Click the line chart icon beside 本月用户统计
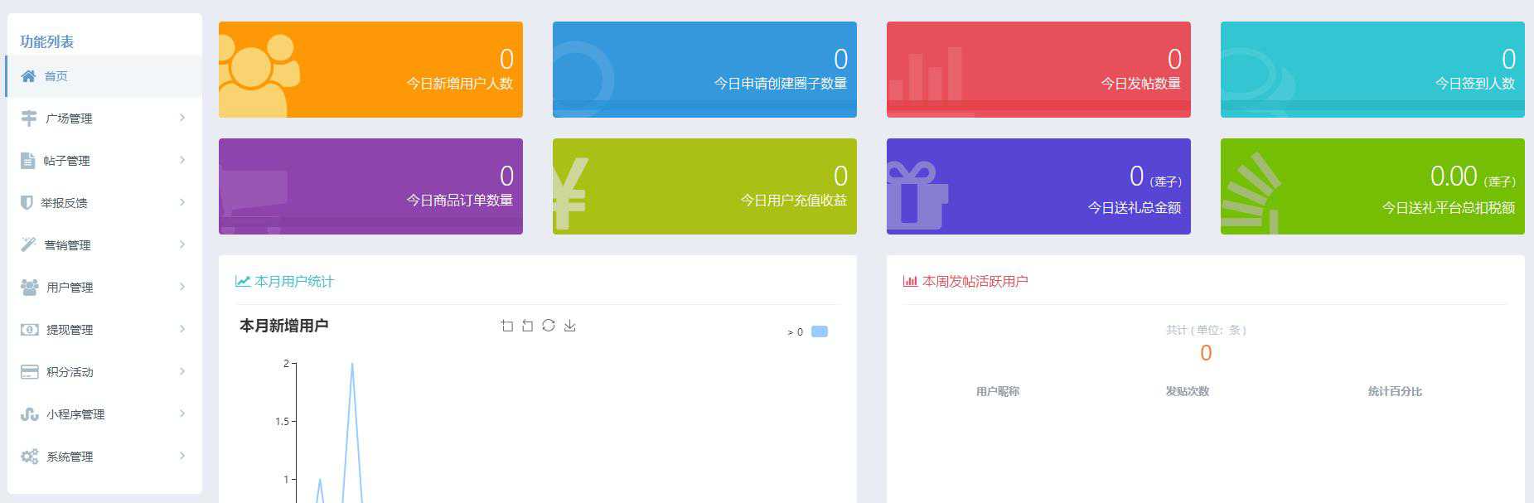The width and height of the screenshot is (1534, 503). (x=243, y=282)
